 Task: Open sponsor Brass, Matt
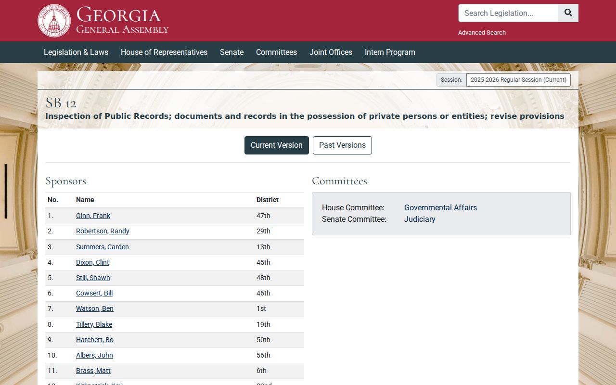click(93, 371)
